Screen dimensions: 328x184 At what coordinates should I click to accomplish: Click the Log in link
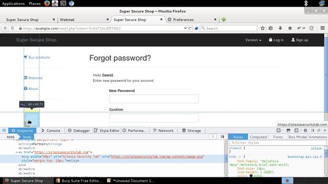pyautogui.click(x=276, y=40)
